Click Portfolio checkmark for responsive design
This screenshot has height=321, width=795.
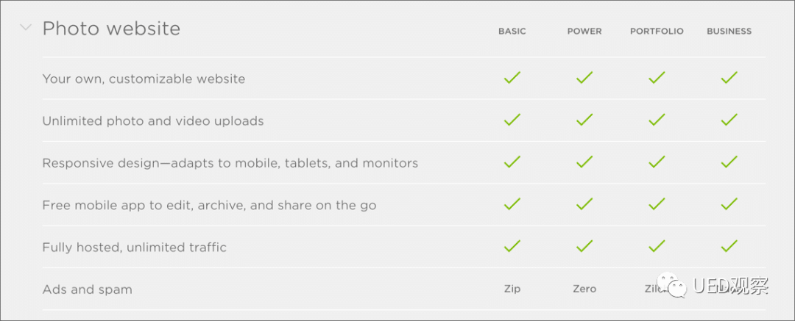657,162
